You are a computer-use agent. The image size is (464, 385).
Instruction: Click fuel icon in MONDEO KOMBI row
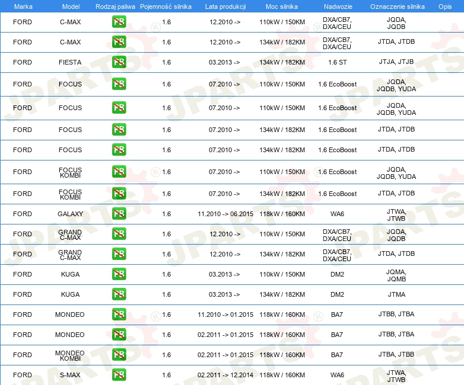point(119,354)
